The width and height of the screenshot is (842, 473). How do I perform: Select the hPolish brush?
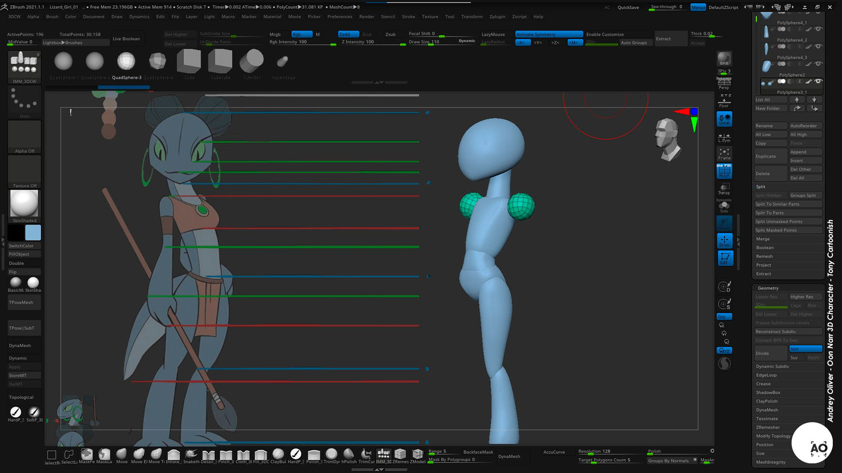349,456
